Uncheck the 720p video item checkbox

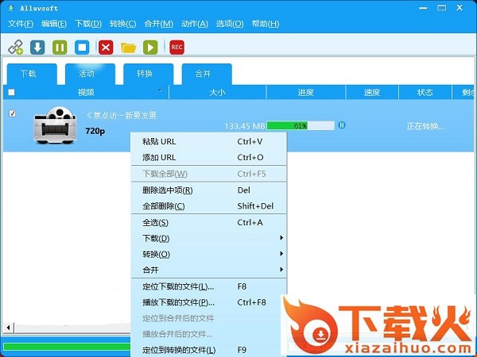coord(11,113)
